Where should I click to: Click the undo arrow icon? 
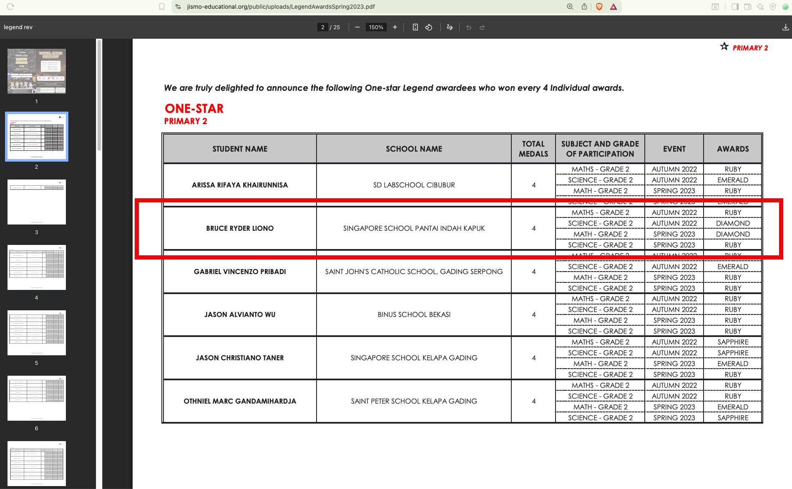469,27
